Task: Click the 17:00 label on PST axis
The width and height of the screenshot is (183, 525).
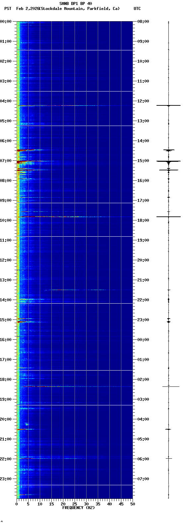Action: [6, 360]
